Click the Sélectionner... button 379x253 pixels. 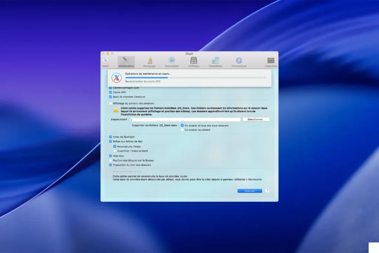click(x=256, y=120)
